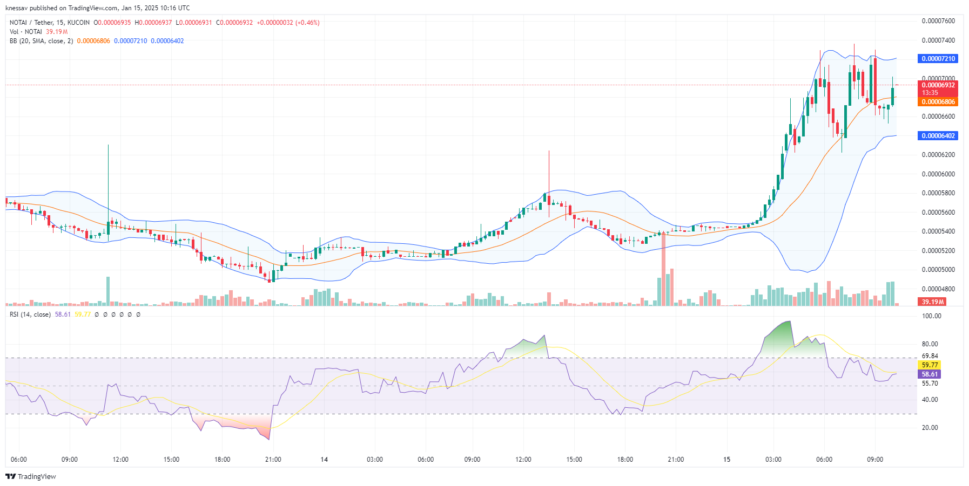The height and width of the screenshot is (486, 969).
Task: Click the blue 0.00007210 price axis tag
Action: (938, 59)
